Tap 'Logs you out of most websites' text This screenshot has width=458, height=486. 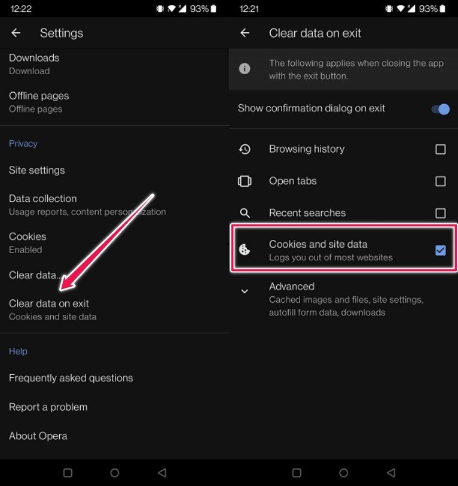(x=331, y=257)
